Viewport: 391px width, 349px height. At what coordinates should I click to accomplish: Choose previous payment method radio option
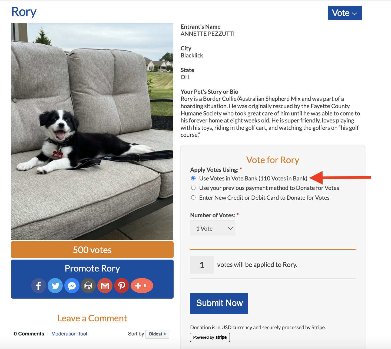coord(193,188)
